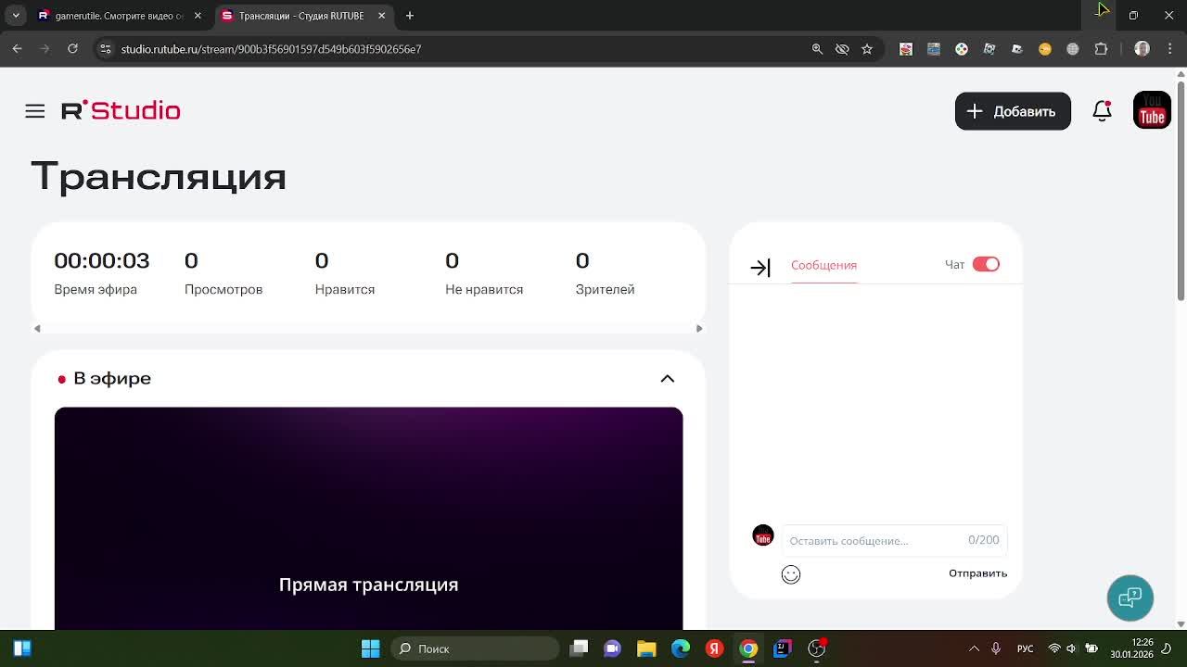The height and width of the screenshot is (667, 1187).
Task: Open the Windows Start menu
Action: click(x=370, y=648)
